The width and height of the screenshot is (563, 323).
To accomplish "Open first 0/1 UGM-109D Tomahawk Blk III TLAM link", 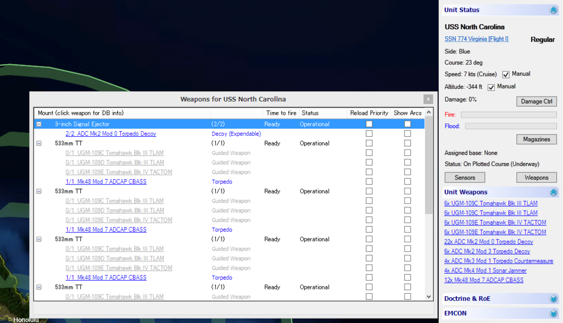I will [x=114, y=163].
